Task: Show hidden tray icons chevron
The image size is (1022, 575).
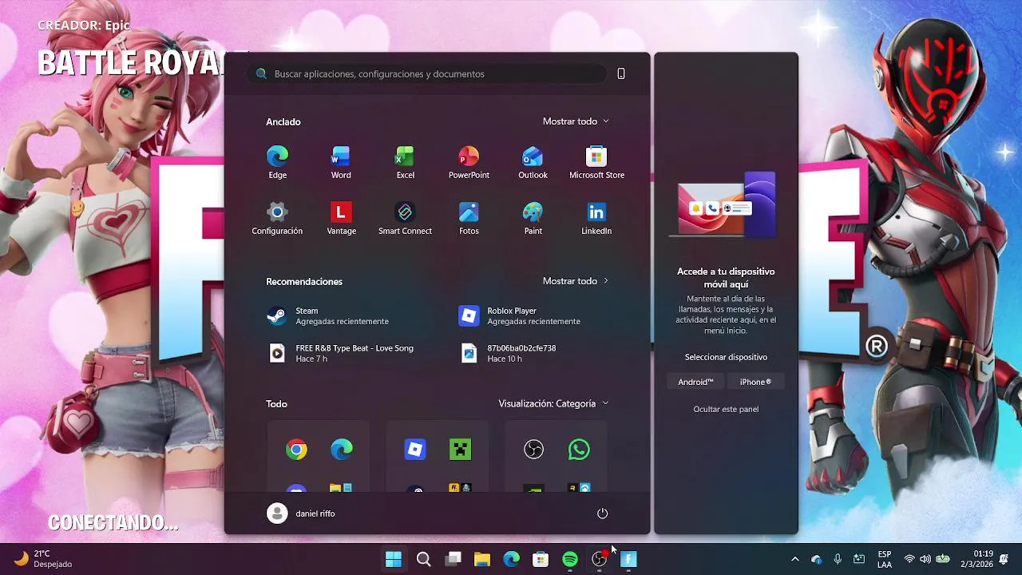Action: pyautogui.click(x=794, y=559)
